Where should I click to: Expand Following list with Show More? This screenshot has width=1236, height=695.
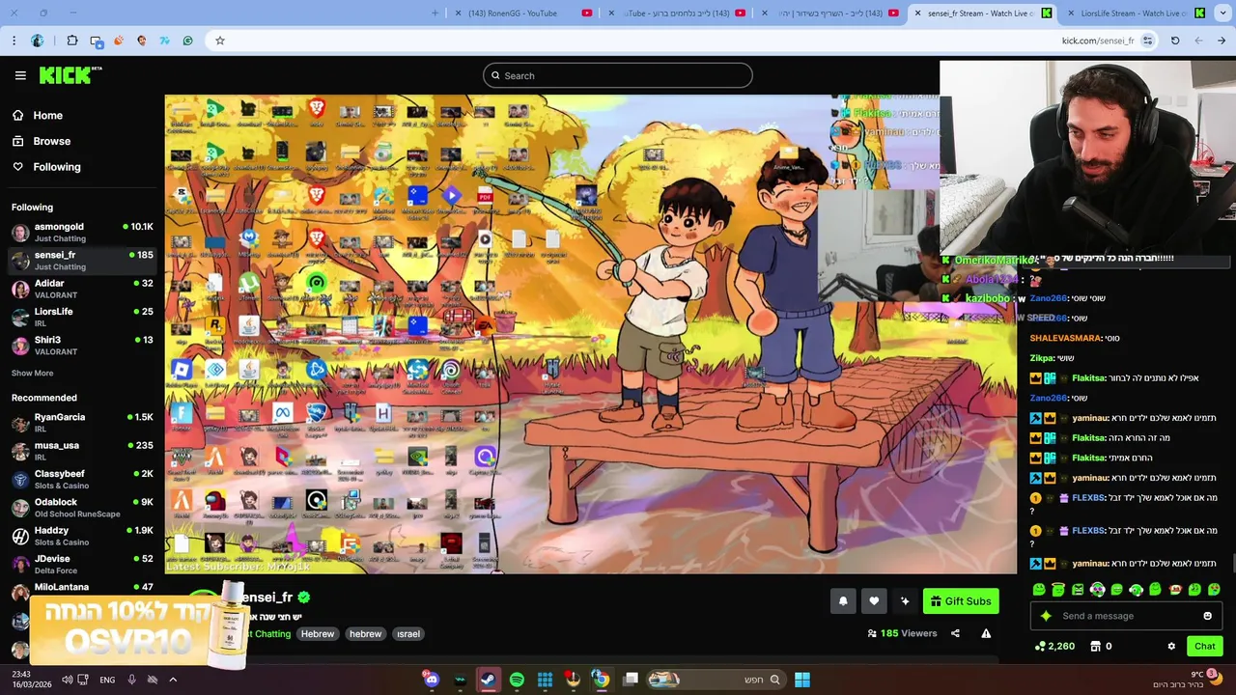33,374
